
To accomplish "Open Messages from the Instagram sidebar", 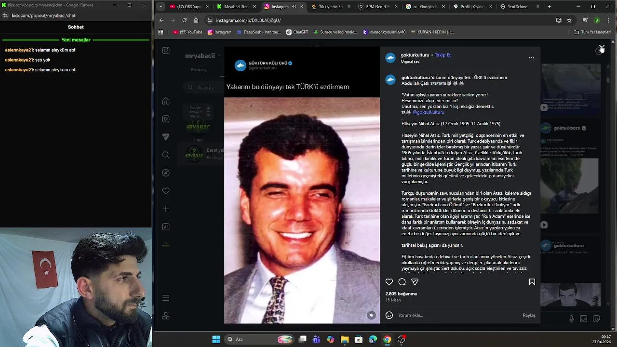I will point(166,137).
